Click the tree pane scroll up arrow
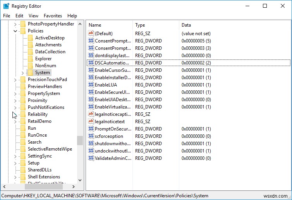 pyautogui.click(x=80, y=24)
